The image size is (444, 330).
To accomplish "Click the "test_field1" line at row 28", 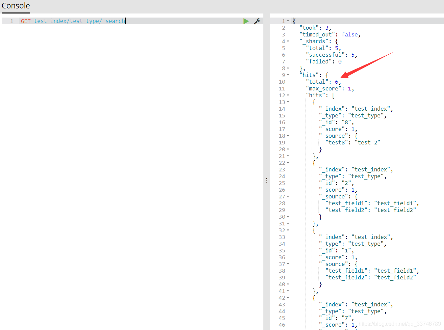I will 372,203.
